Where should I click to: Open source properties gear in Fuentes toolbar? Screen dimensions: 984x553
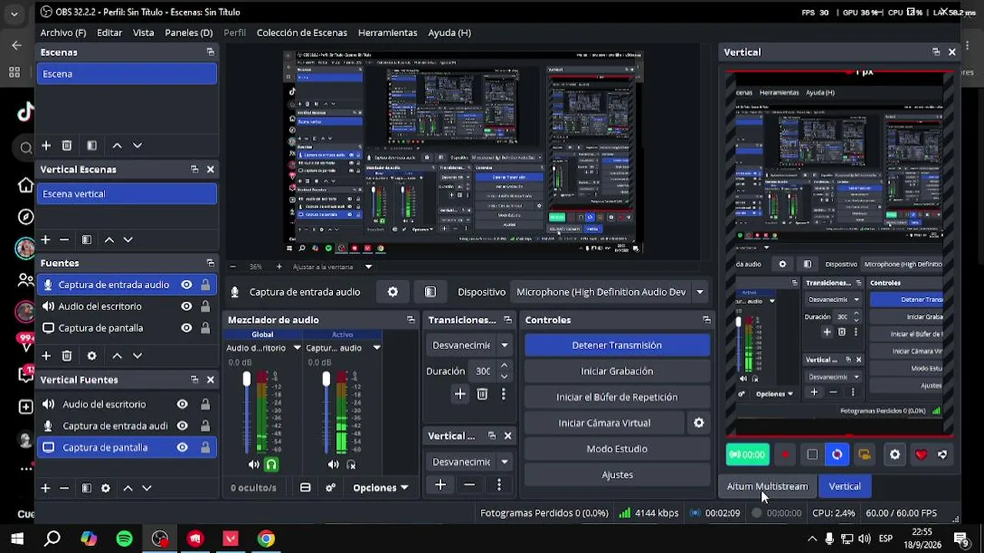pos(91,356)
